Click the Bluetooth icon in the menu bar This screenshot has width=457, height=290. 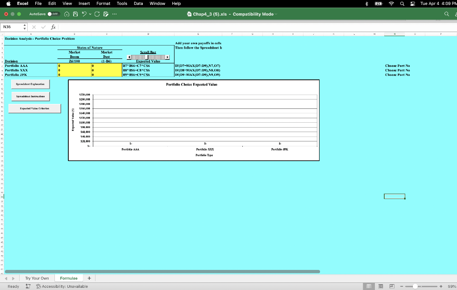(x=367, y=4)
